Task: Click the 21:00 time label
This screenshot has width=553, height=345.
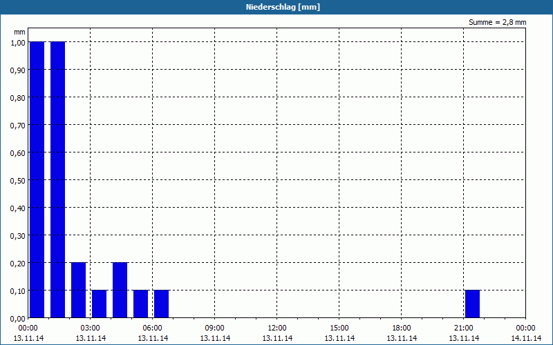Action: (463, 328)
